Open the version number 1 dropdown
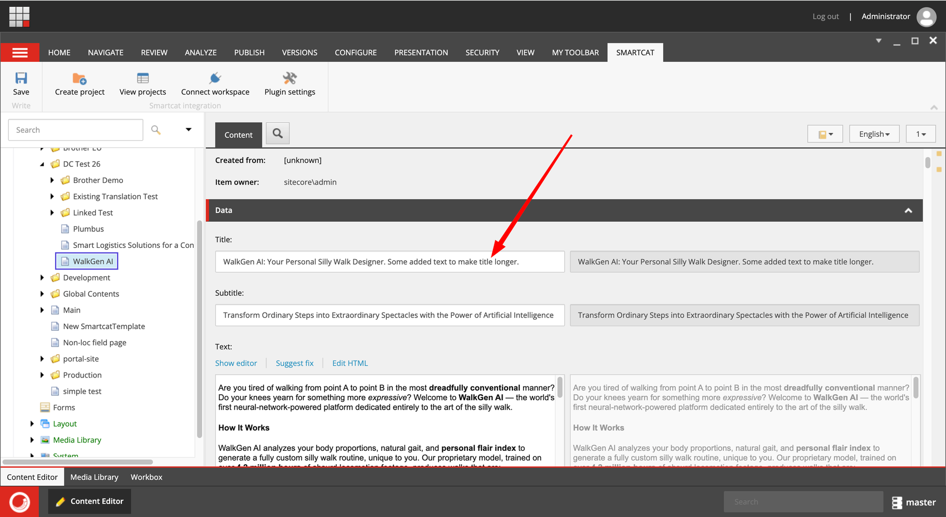 point(921,134)
